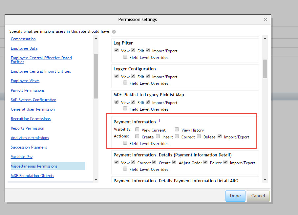Open Recruiting Permissions category
The width and height of the screenshot is (298, 215).
pyautogui.click(x=31, y=118)
